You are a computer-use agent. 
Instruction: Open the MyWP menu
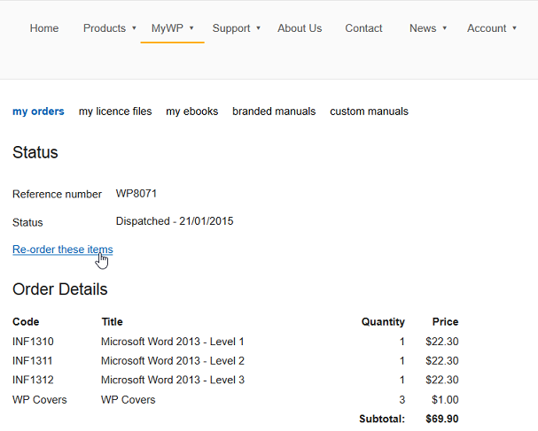coord(168,28)
